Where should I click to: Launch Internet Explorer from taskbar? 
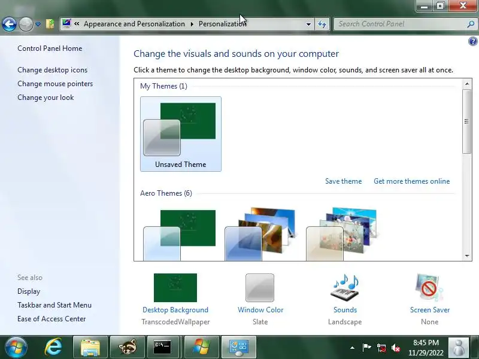(x=53, y=347)
